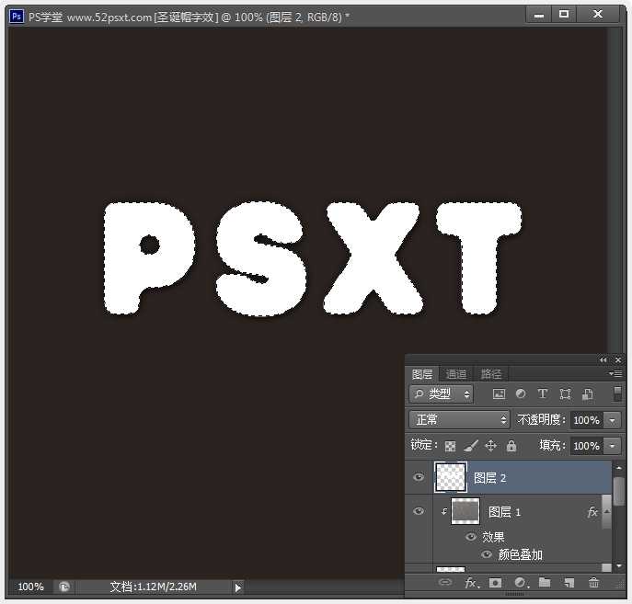Click the pixel layer filter icon
Screen dimensions: 632x604
coord(499,393)
